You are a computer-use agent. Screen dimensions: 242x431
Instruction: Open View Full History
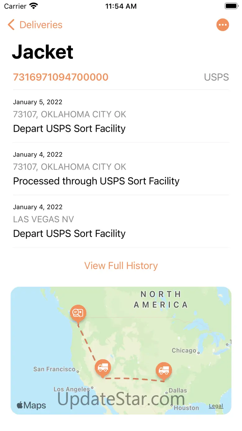click(x=121, y=266)
